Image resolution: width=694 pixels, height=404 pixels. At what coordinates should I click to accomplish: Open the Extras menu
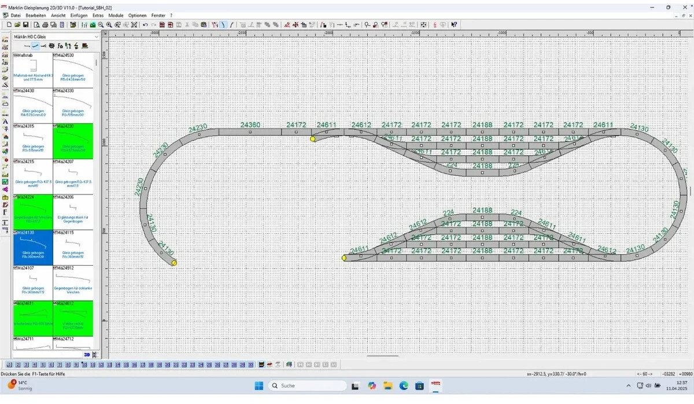(x=99, y=15)
